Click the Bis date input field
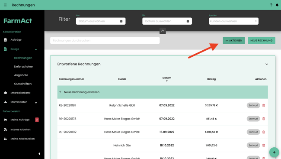Screen dimensions: 281x159 pyautogui.click(x=167, y=21)
